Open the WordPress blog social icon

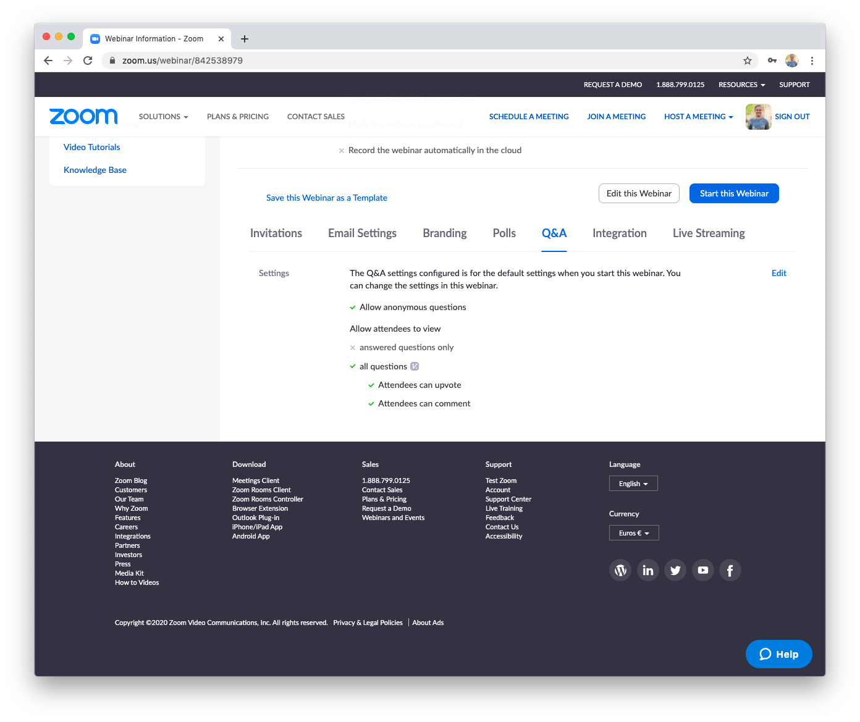(621, 570)
